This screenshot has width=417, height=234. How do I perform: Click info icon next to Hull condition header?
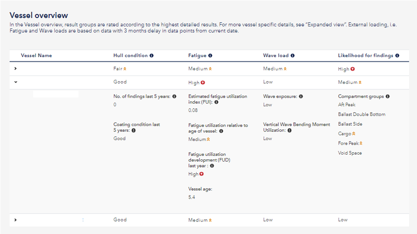(151, 56)
